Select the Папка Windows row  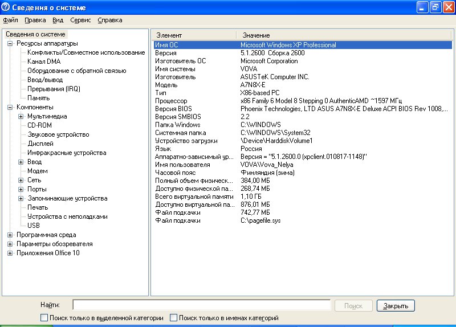[303, 125]
